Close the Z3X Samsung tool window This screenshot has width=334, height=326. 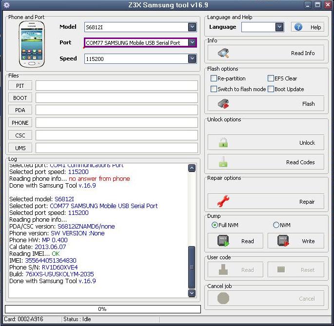(328, 5)
